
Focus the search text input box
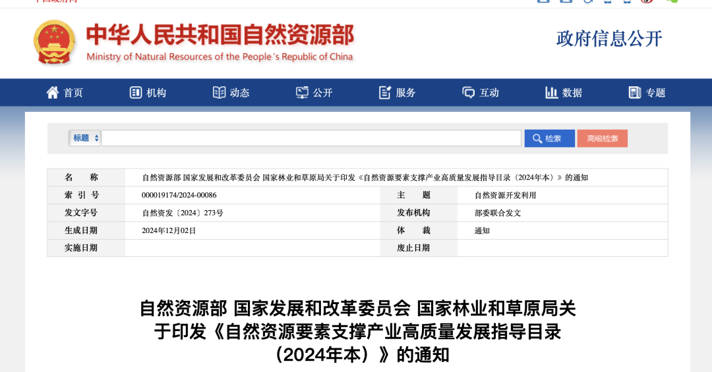pos(311,138)
